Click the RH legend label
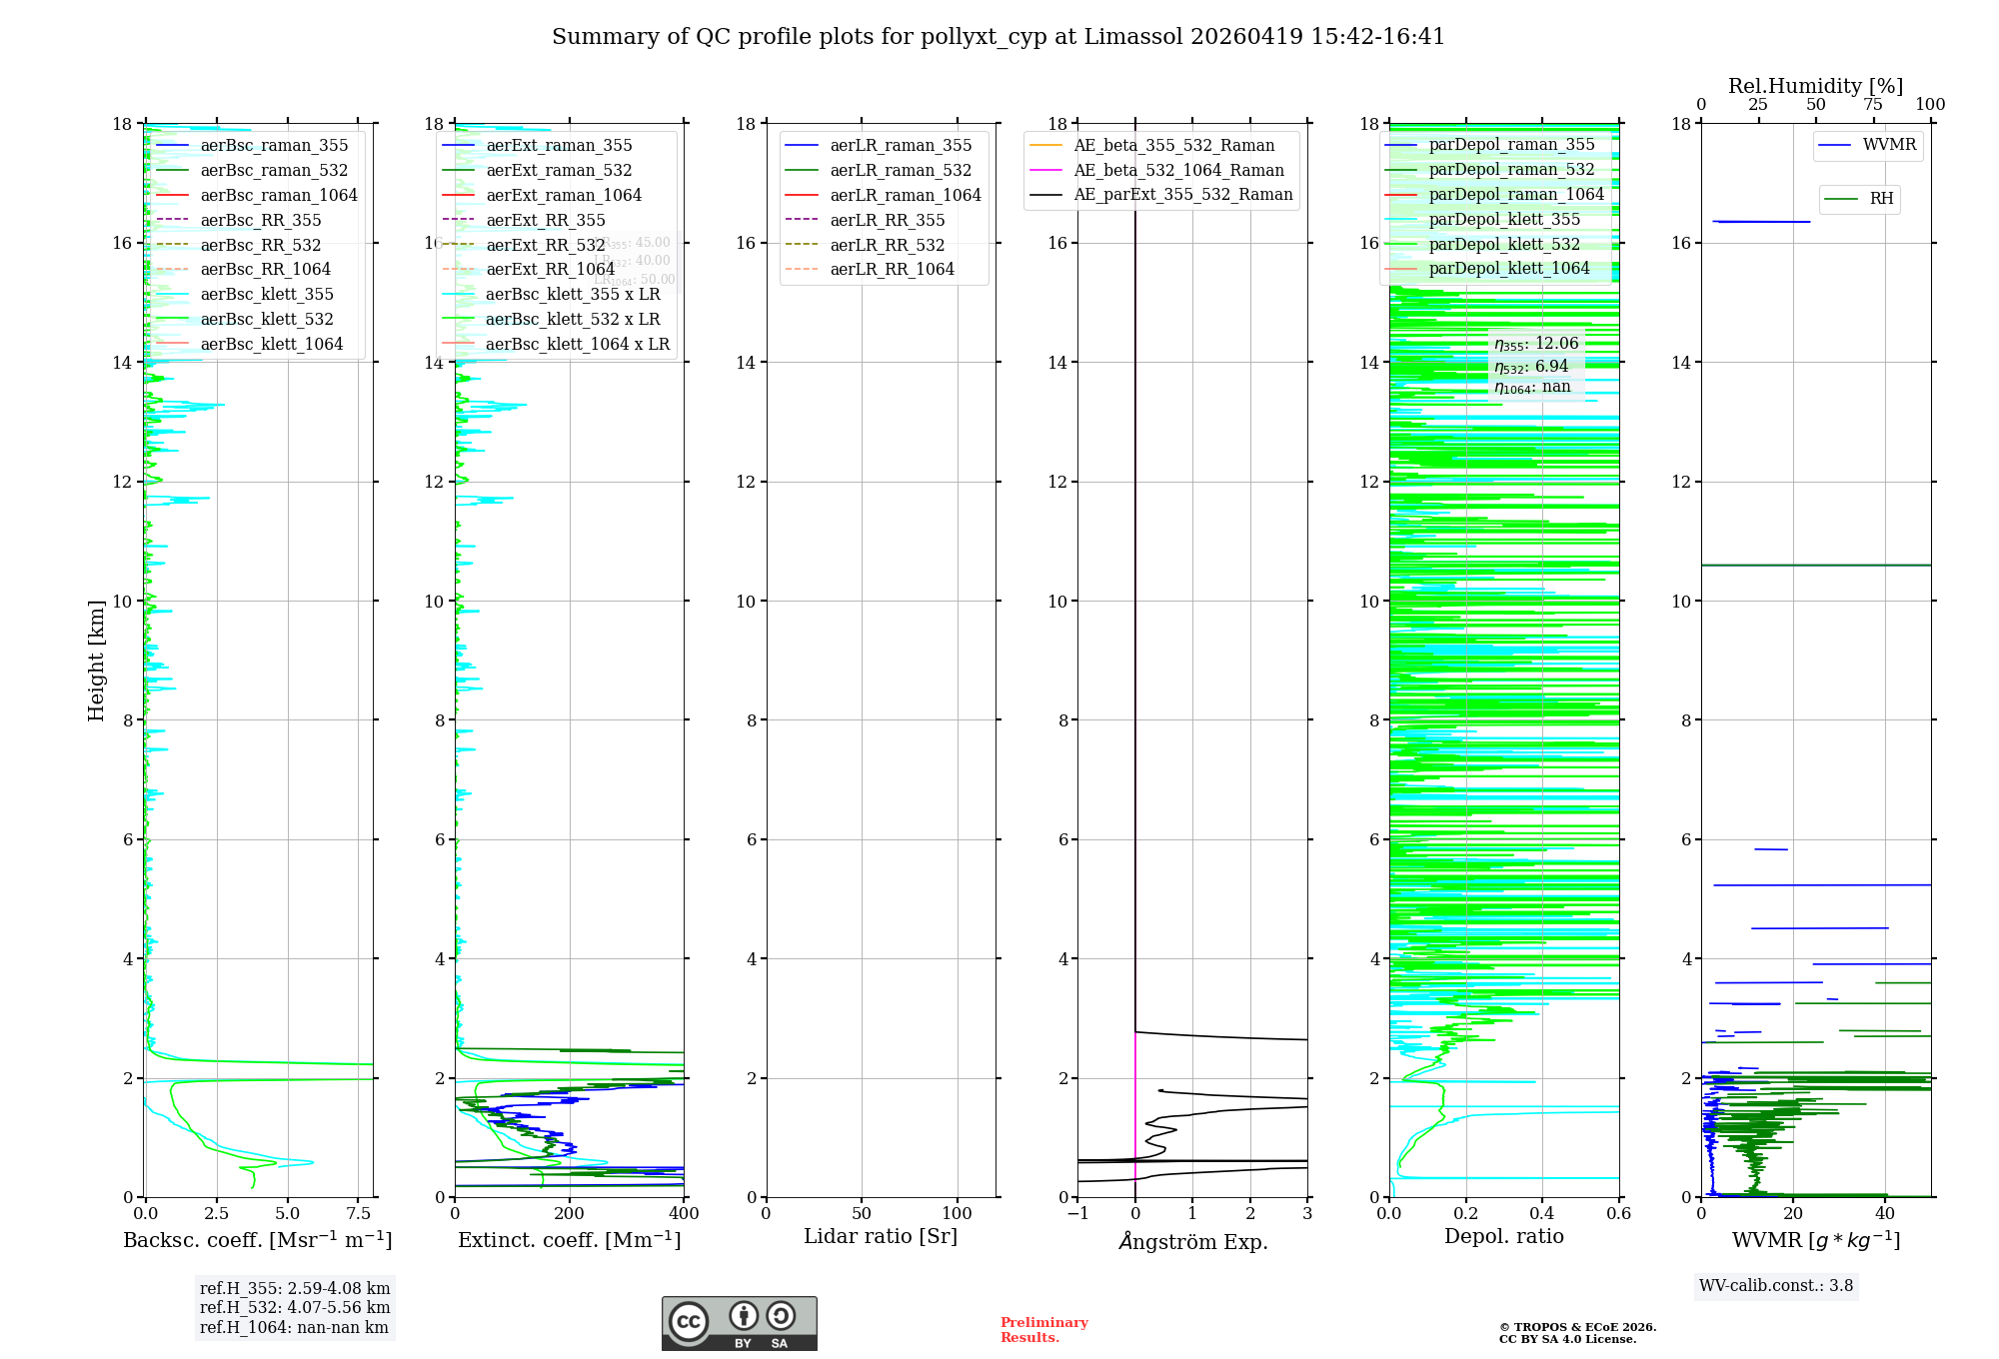1999x1359 pixels. click(1881, 199)
